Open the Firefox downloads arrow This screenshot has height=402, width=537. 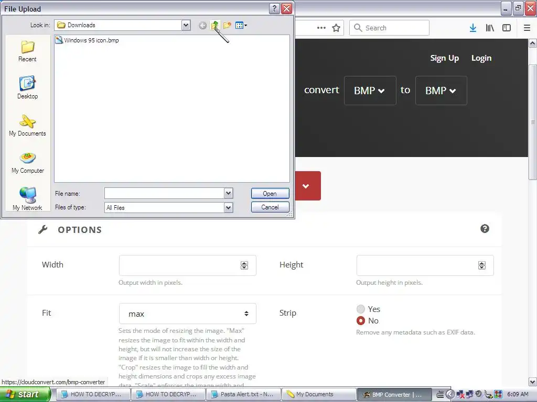point(473,28)
